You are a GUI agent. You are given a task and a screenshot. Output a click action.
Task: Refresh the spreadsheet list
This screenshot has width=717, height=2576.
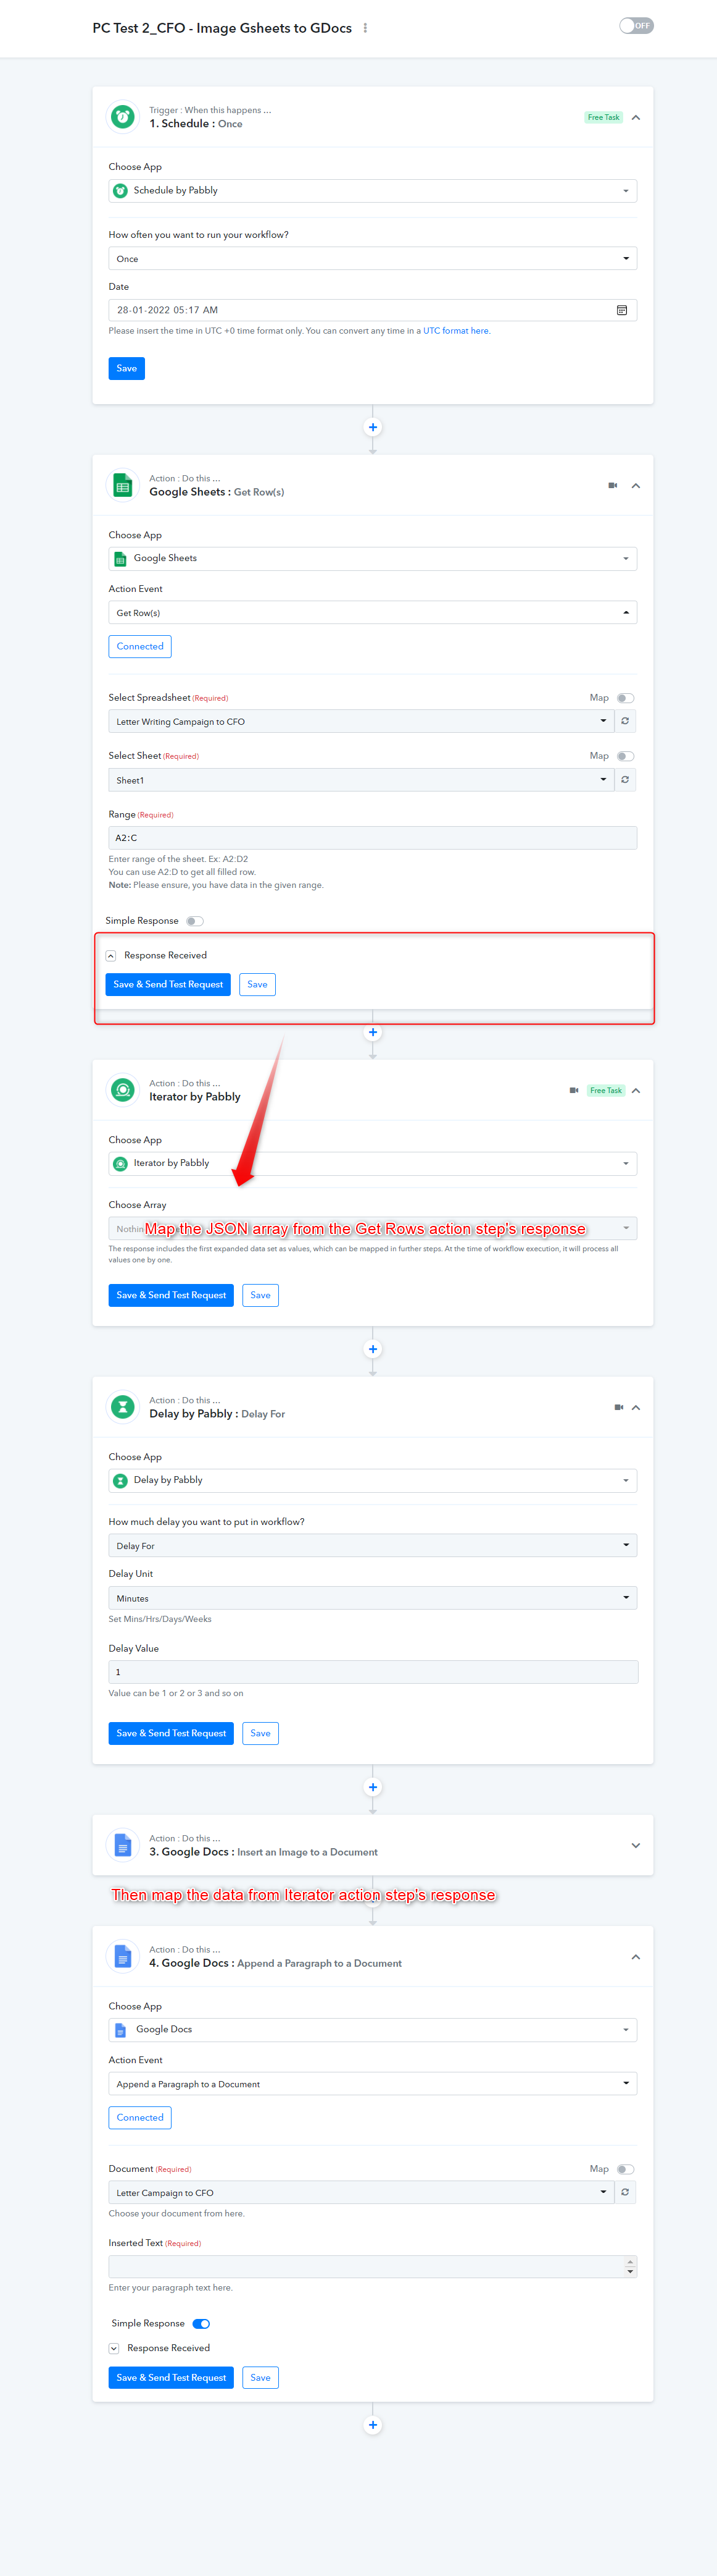(625, 722)
